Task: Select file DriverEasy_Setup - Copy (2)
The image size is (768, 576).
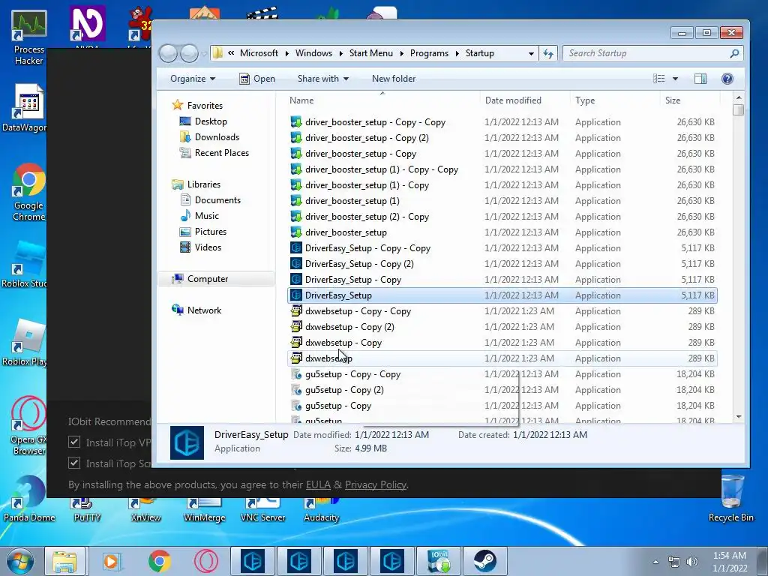Action: click(502, 264)
